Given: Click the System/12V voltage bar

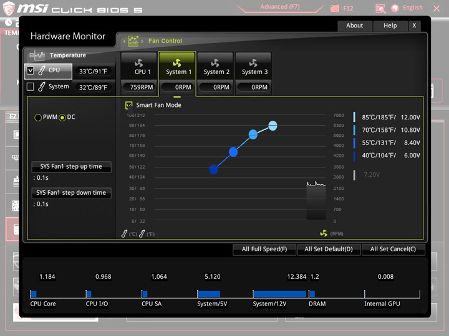Looking at the screenshot, I should 280,294.
